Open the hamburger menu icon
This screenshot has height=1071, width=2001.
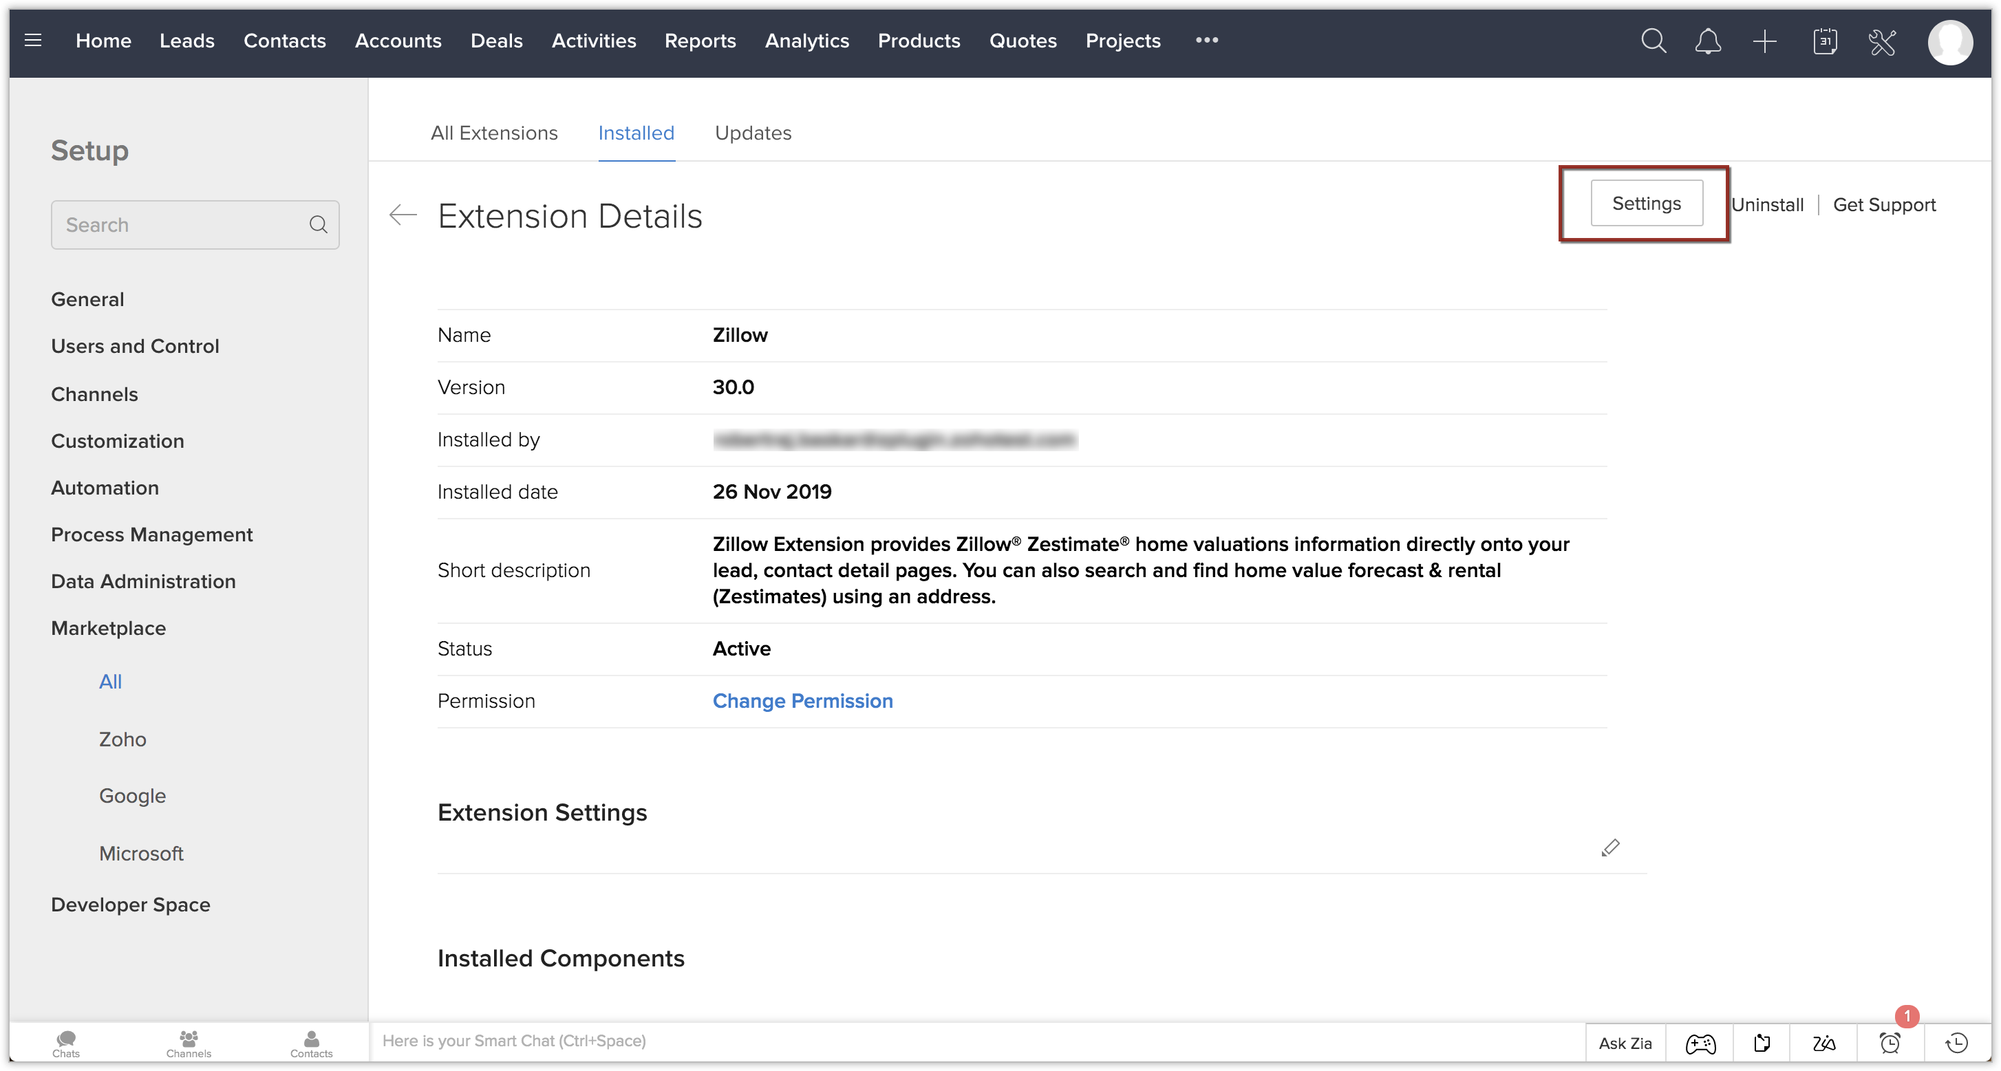coord(32,41)
